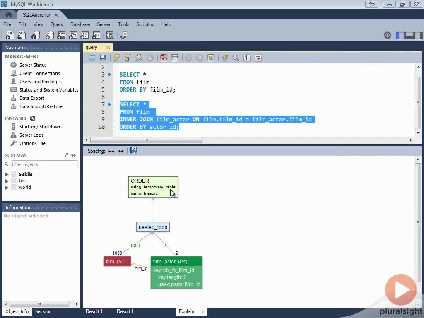Click the reconnect to DBMS icon in main toolbar

(123, 36)
